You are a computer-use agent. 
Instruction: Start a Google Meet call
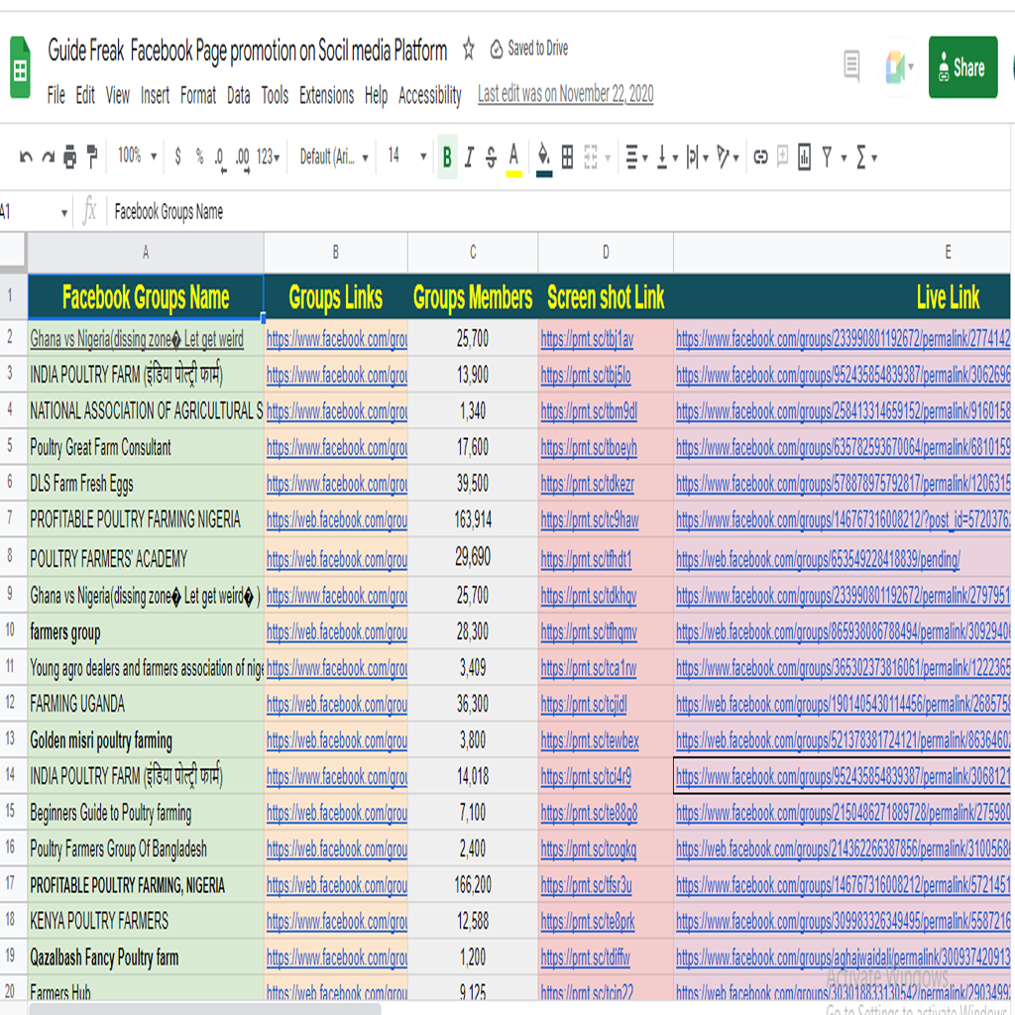898,67
